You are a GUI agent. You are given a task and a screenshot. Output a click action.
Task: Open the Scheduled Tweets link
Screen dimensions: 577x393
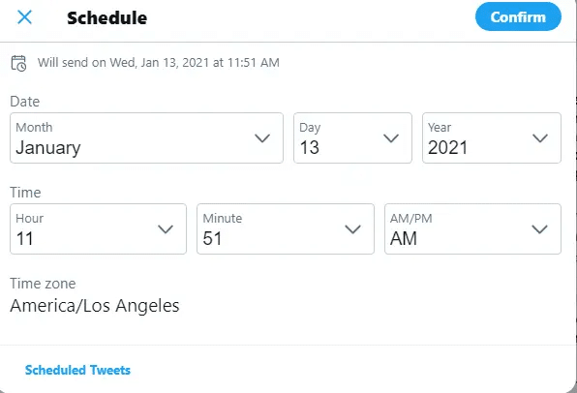(77, 370)
